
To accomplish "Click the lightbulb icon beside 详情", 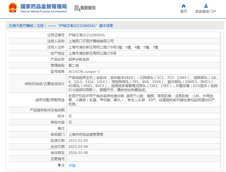I will [60, 165].
